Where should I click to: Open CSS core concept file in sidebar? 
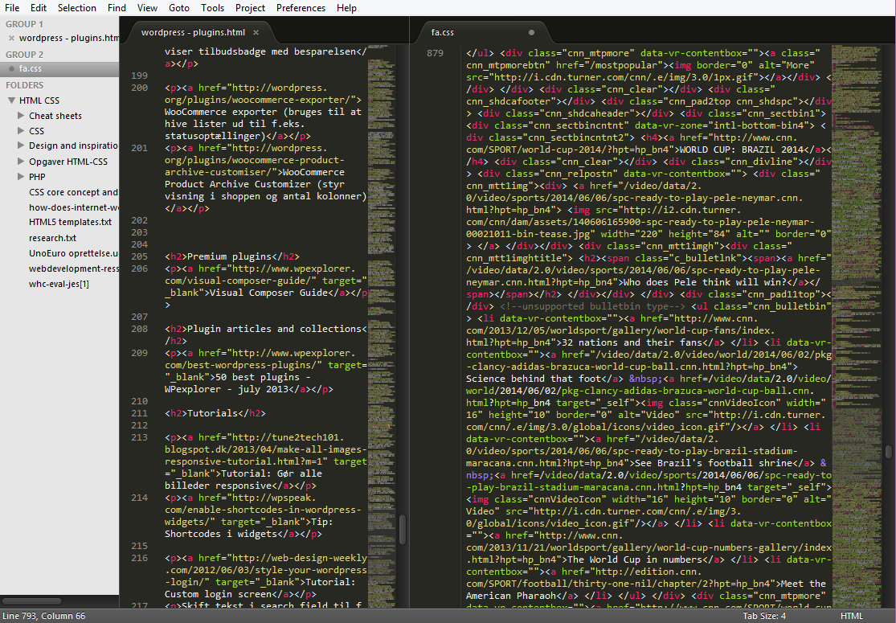(73, 192)
